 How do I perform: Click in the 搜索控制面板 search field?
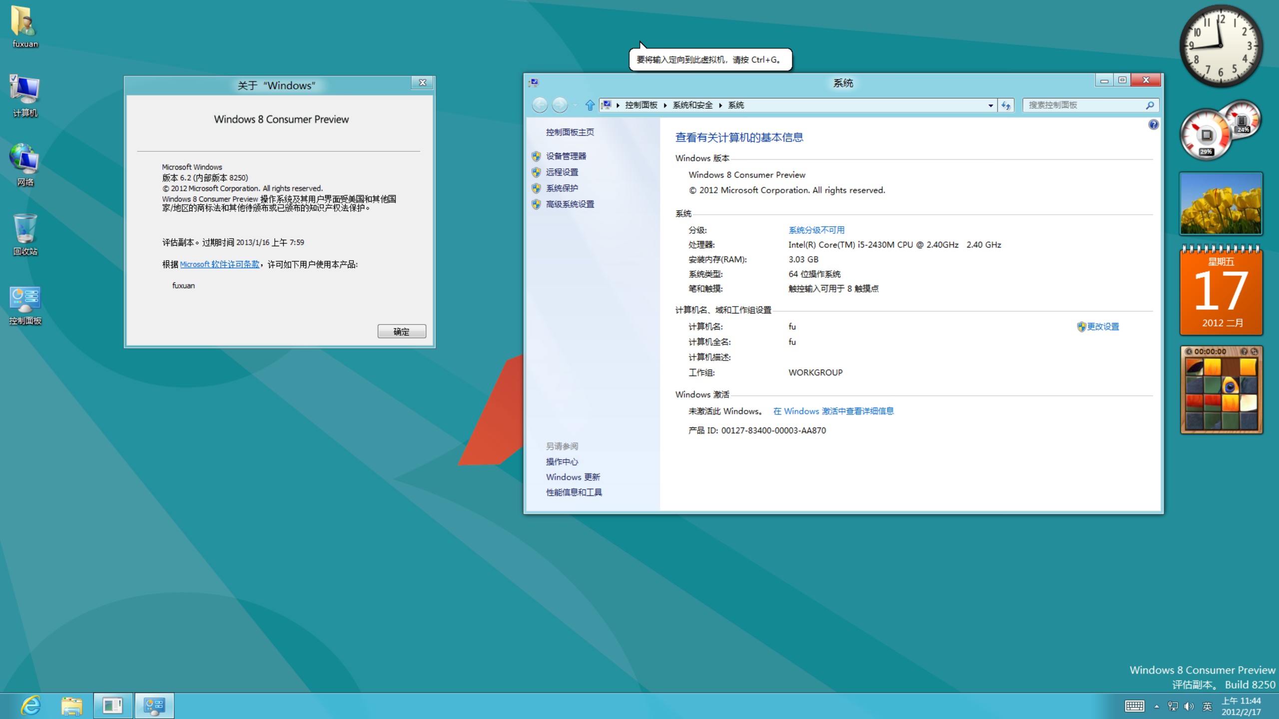pos(1083,105)
